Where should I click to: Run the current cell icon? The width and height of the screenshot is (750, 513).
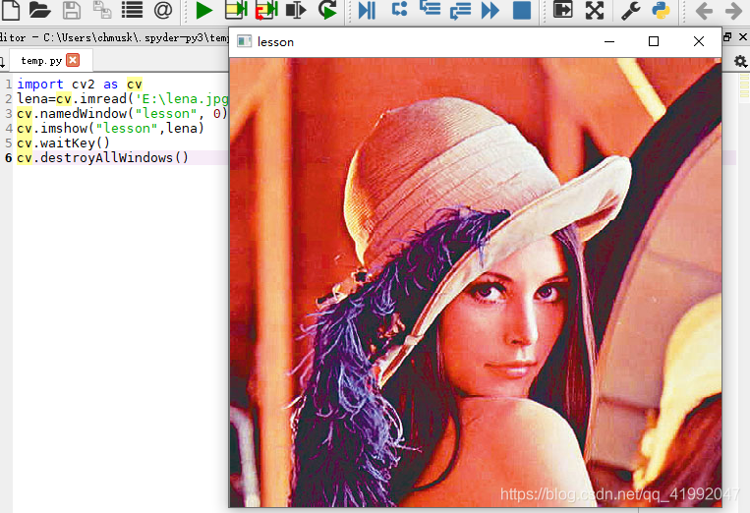236,10
